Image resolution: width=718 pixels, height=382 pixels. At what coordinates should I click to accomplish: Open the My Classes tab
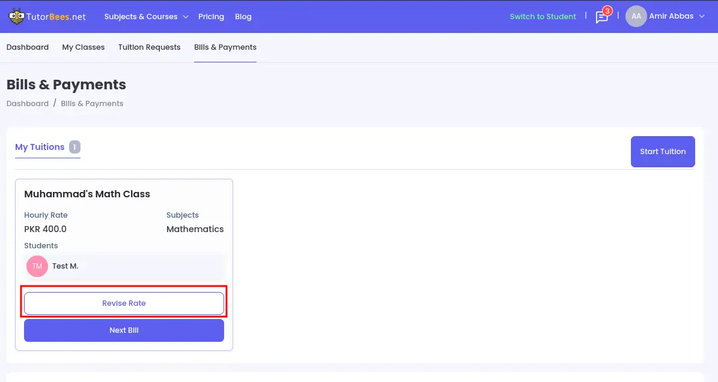click(84, 47)
